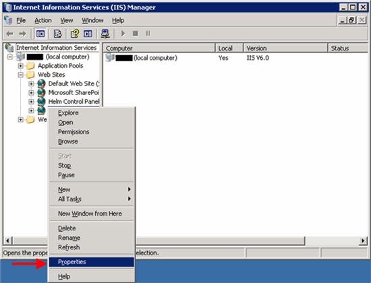Collapse the local computer tree node
The height and width of the screenshot is (283, 371).
click(x=9, y=57)
